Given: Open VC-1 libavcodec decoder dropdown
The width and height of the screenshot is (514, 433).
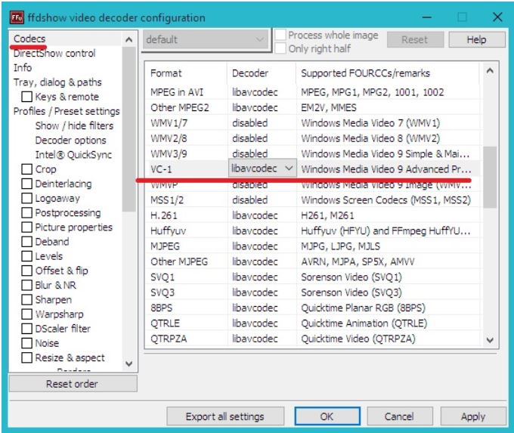Looking at the screenshot, I should [262, 169].
